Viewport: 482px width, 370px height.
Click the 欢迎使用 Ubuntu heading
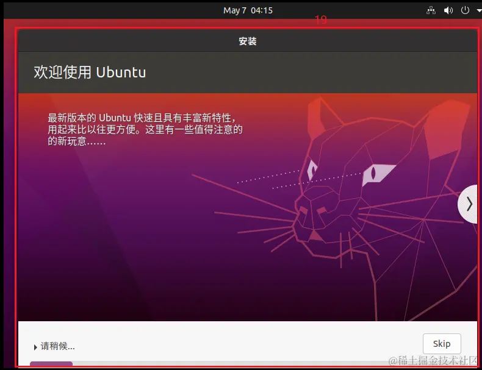[90, 72]
